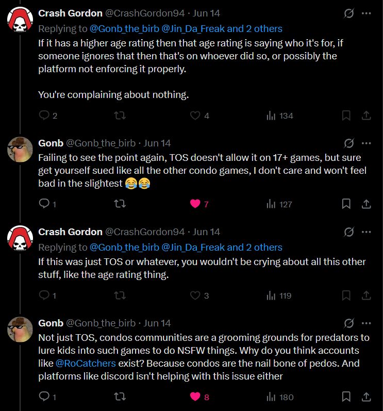The width and height of the screenshot is (383, 411).
Task: Unlike Gonb's tweet with 7 likes
Action: click(195, 204)
